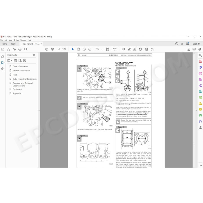Open the search tools magnifier in right pane
Screen dimensions: 203x203
pyautogui.click(x=200, y=55)
